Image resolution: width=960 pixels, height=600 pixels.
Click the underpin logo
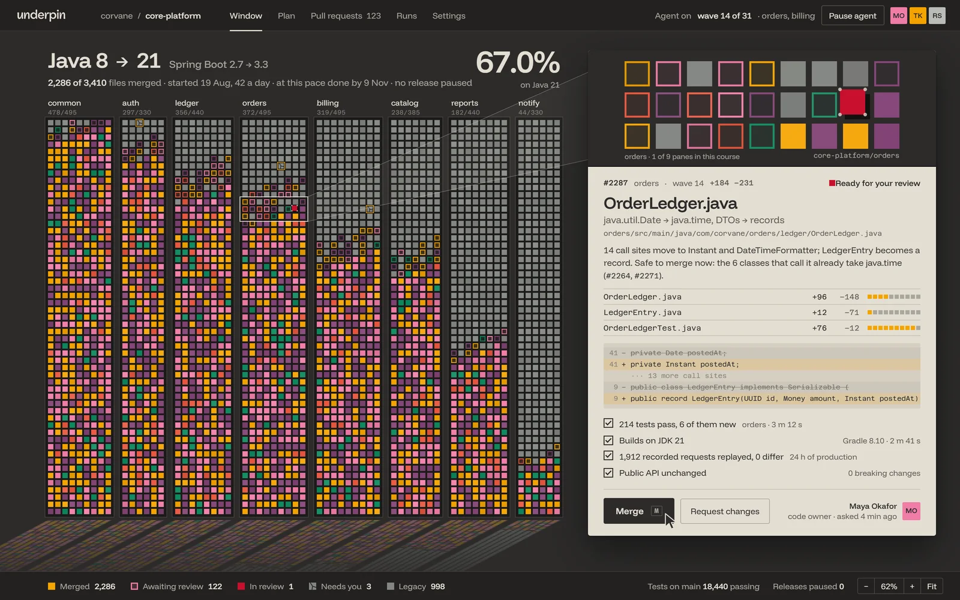[41, 16]
